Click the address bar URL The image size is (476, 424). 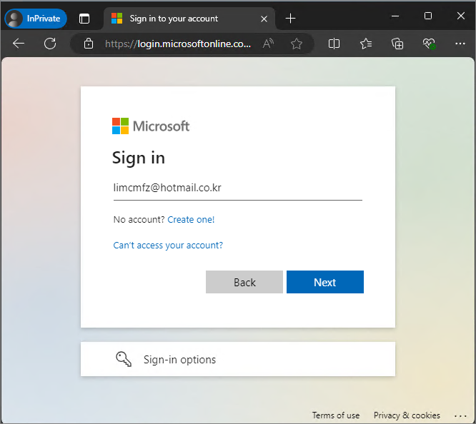point(178,44)
